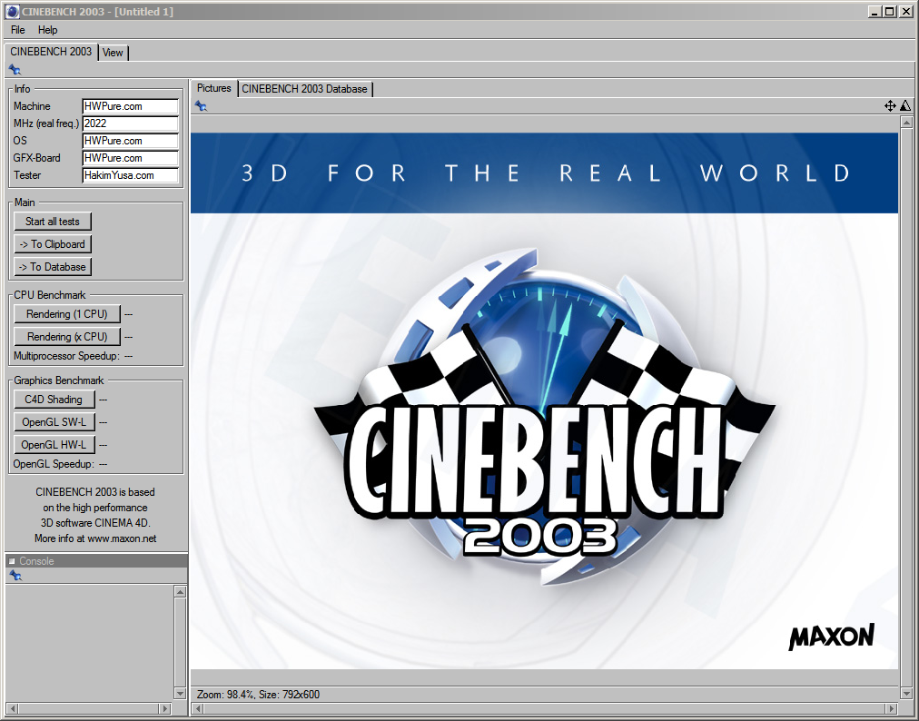This screenshot has height=721, width=919.
Task: Click Console horizontal scrollbar left arrow
Action: click(13, 708)
